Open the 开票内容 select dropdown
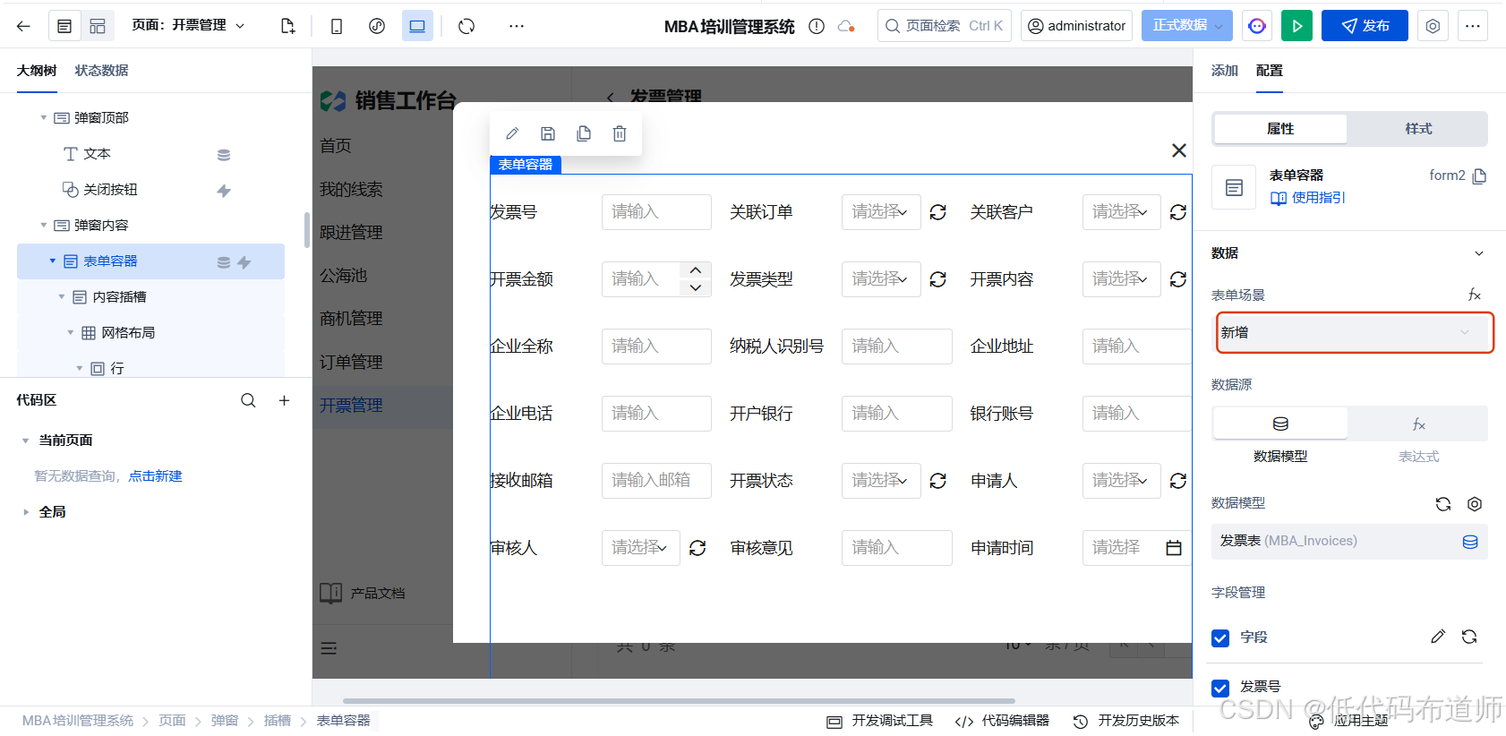Image resolution: width=1506 pixels, height=736 pixels. pos(1121,279)
